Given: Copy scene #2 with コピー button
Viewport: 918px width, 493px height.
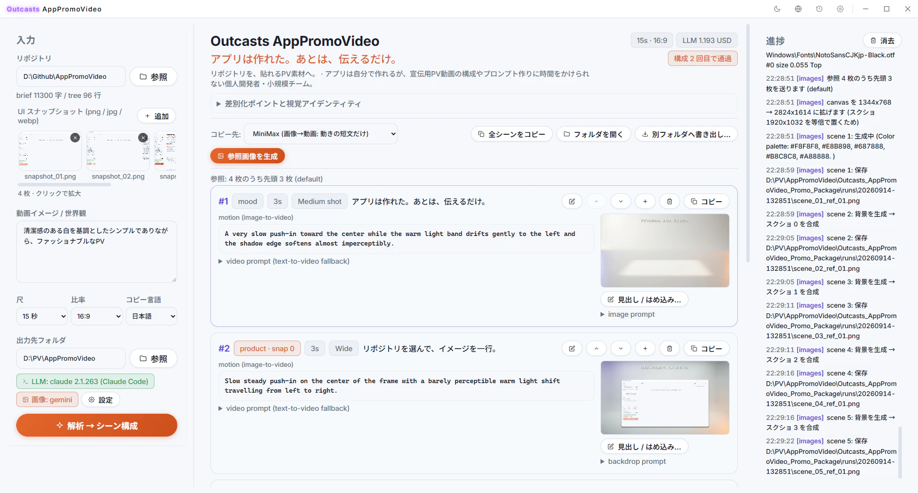Looking at the screenshot, I should (x=707, y=349).
